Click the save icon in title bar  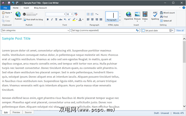coord(9,3)
